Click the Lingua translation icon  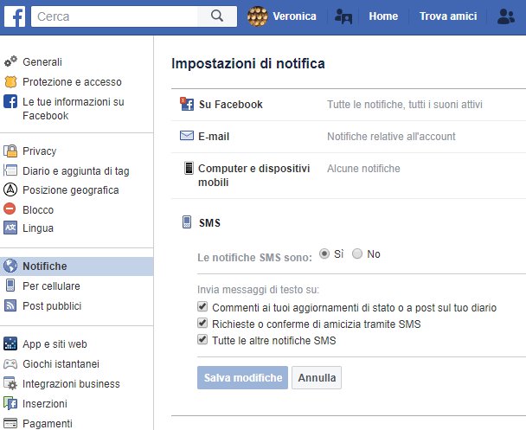coord(10,228)
